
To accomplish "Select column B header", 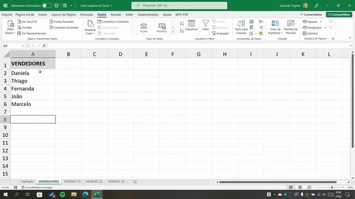I will pos(68,54).
